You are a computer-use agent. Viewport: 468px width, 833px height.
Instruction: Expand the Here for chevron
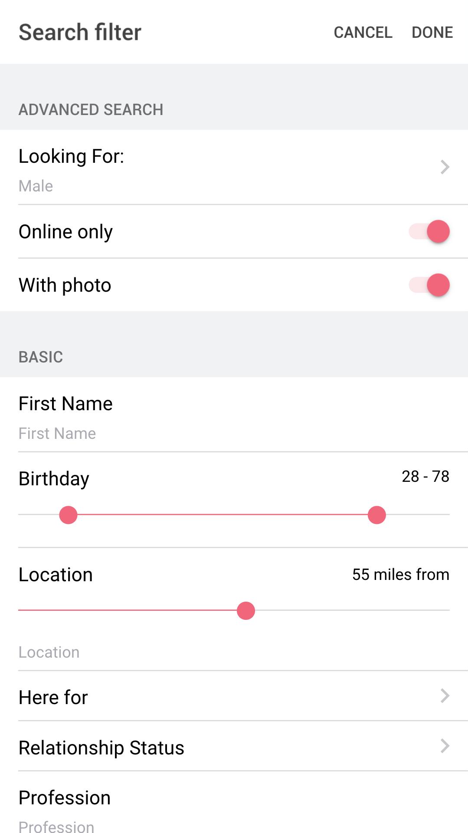445,696
